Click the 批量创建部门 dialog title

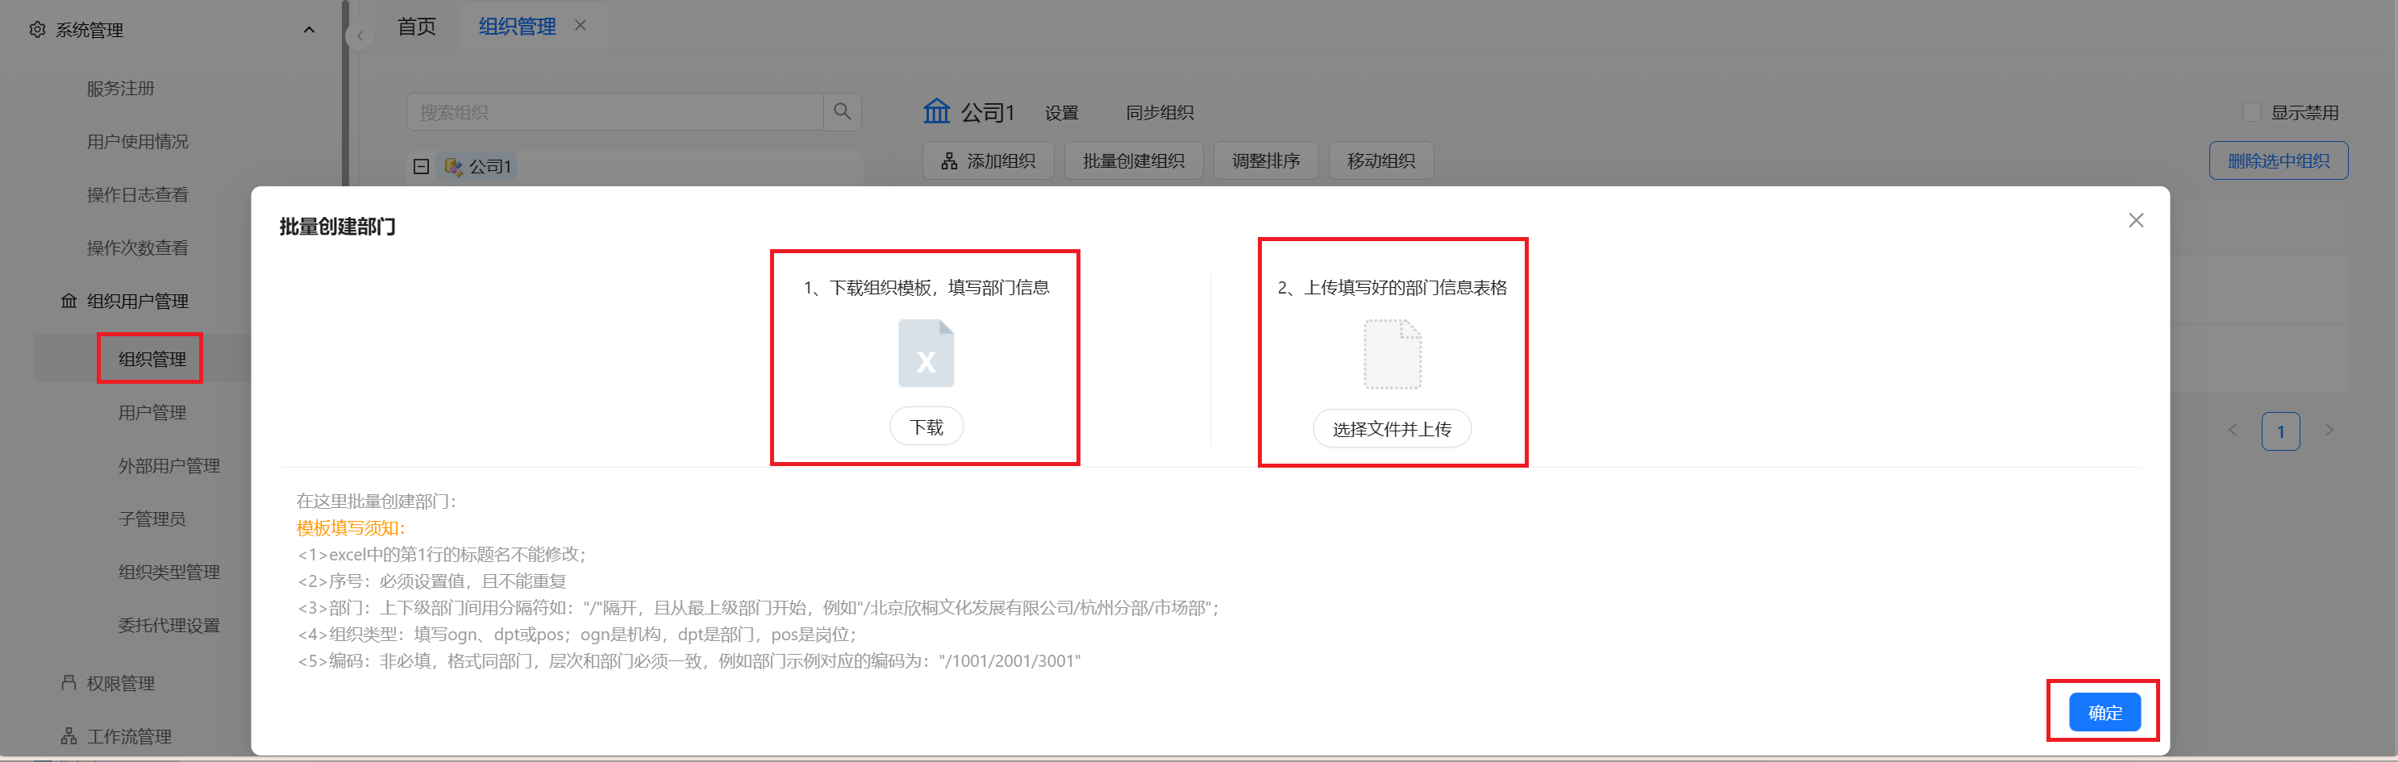pos(338,227)
